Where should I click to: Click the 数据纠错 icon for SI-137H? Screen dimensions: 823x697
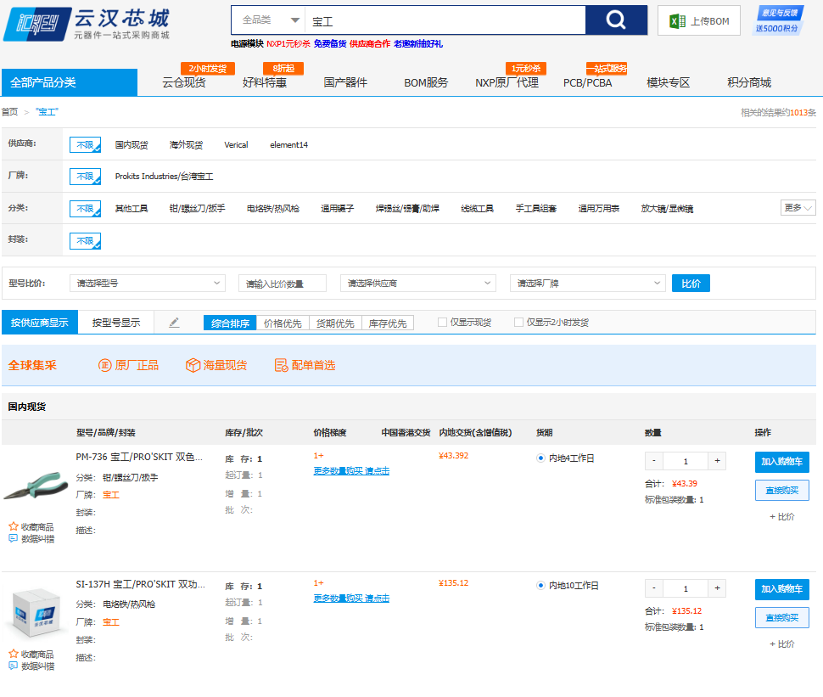[14, 666]
